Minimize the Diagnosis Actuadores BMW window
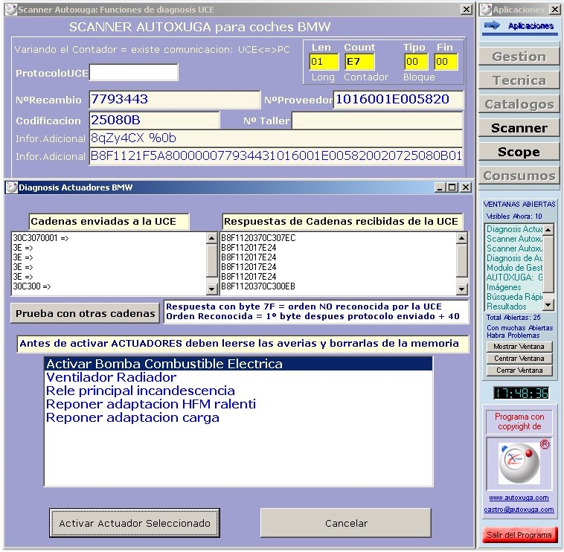Image resolution: width=564 pixels, height=552 pixels. pos(440,187)
